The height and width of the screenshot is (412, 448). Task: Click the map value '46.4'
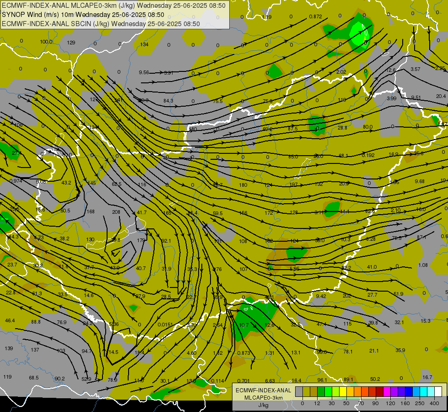(10, 320)
